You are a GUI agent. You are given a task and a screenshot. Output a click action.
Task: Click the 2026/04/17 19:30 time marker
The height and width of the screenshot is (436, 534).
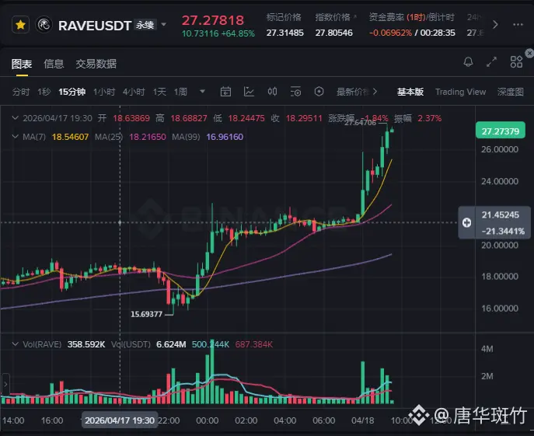tap(120, 420)
